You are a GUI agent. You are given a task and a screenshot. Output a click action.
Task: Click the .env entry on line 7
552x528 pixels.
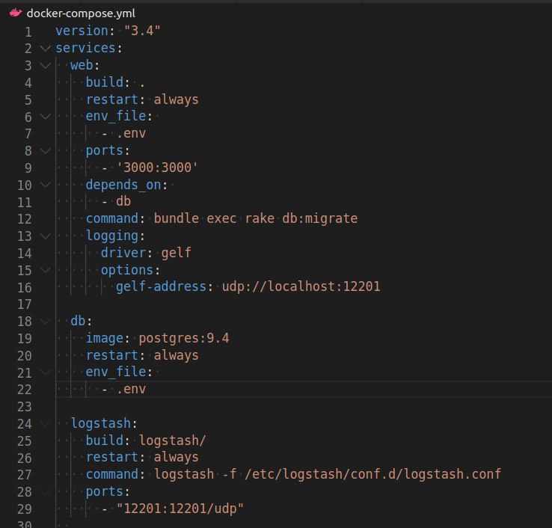tap(131, 133)
